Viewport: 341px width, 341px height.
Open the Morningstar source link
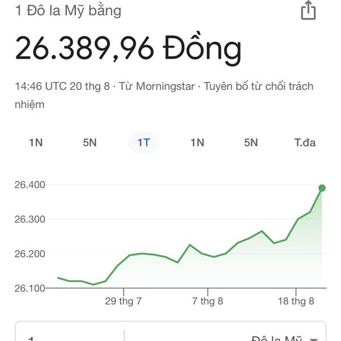[165, 86]
